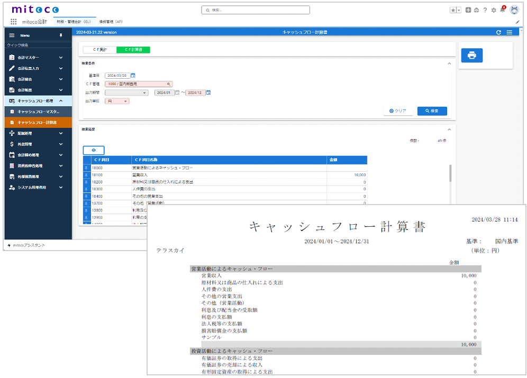Open the user avatar profile menu

pos(514,10)
